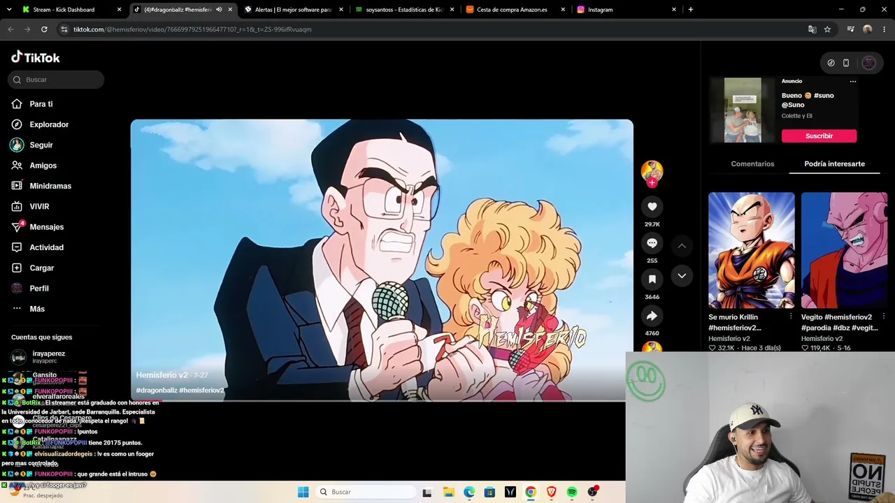Viewport: 895px width, 503px height.
Task: Mute the TikTok tab using its speaker icon
Action: click(219, 10)
